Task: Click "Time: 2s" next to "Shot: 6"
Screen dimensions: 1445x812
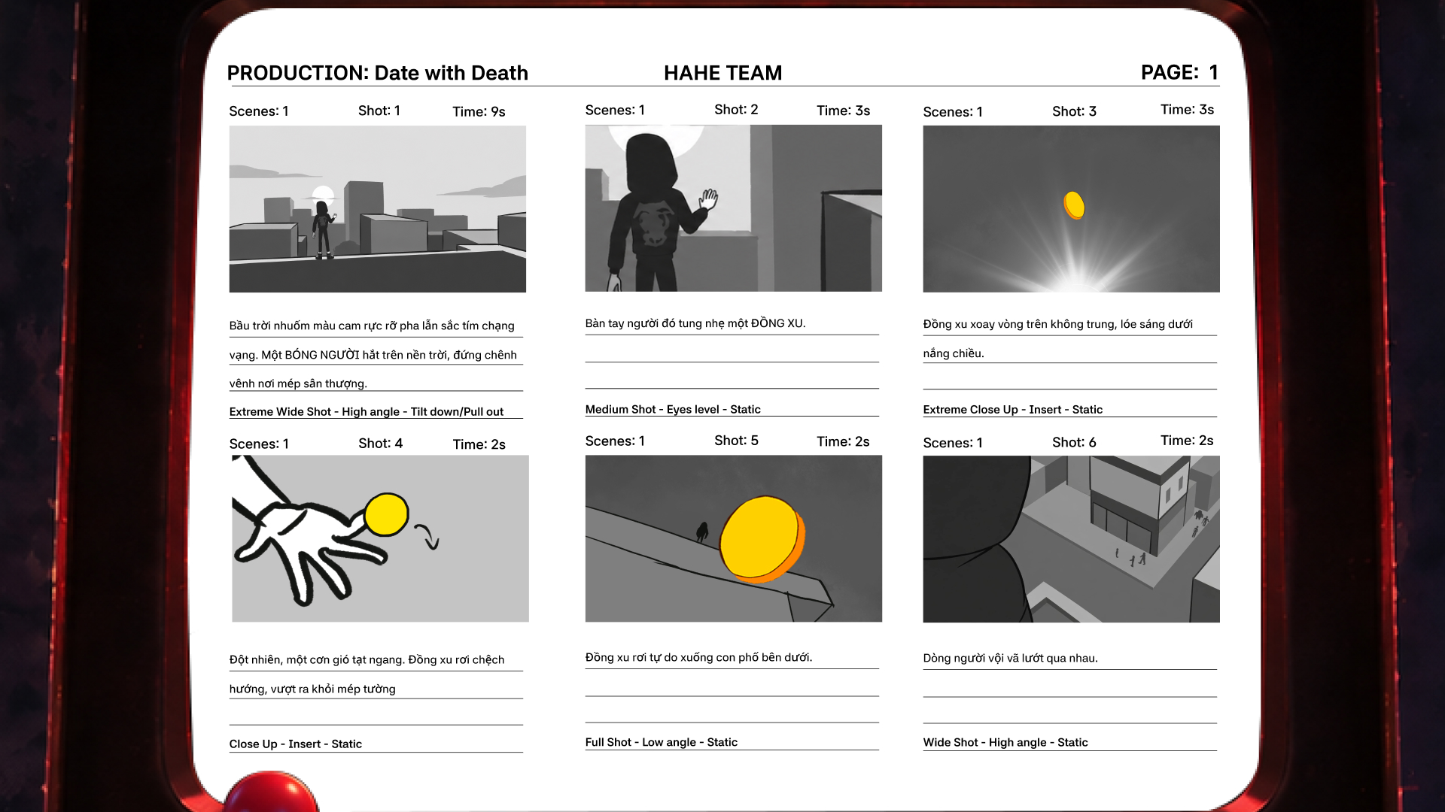Action: (1187, 441)
